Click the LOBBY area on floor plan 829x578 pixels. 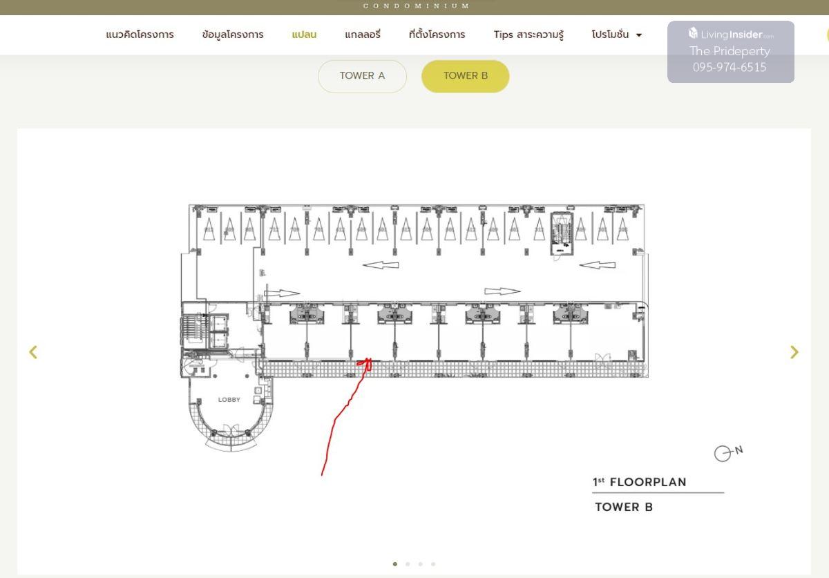(x=229, y=400)
